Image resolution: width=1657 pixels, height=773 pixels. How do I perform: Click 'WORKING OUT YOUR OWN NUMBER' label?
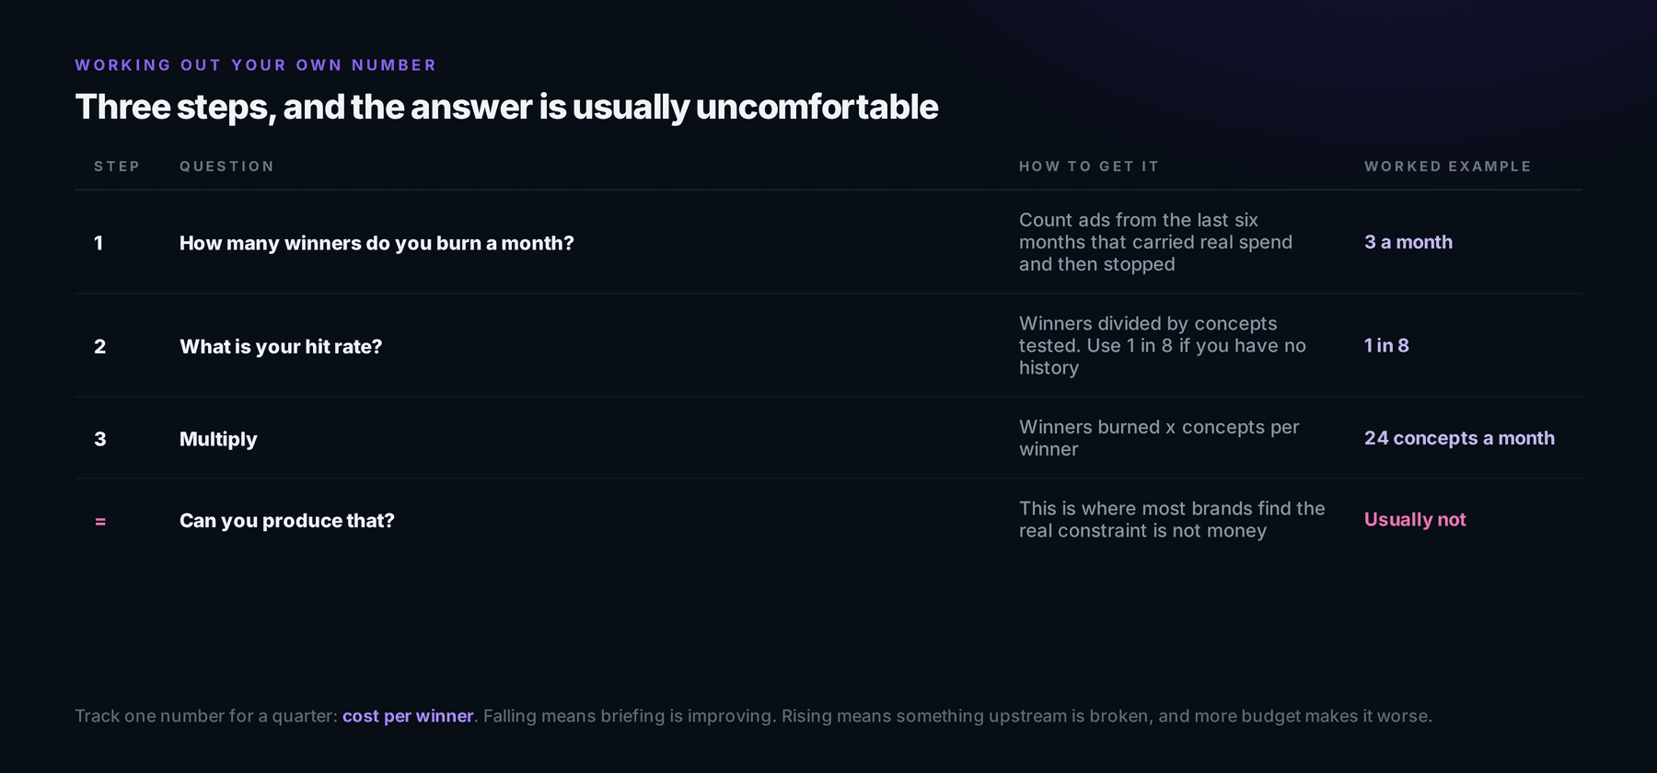[x=255, y=65]
